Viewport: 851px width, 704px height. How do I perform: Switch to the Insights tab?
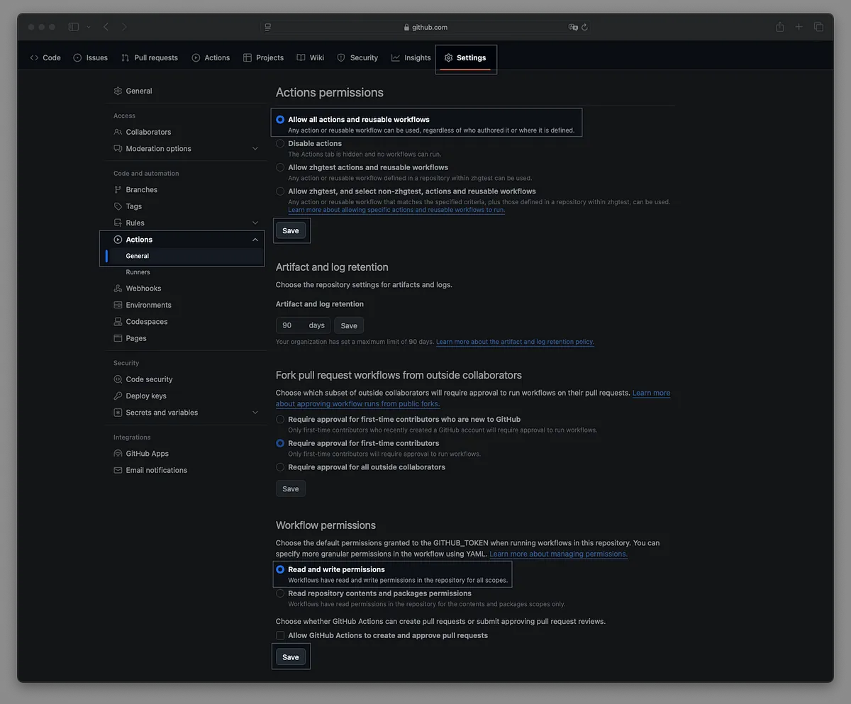click(411, 58)
